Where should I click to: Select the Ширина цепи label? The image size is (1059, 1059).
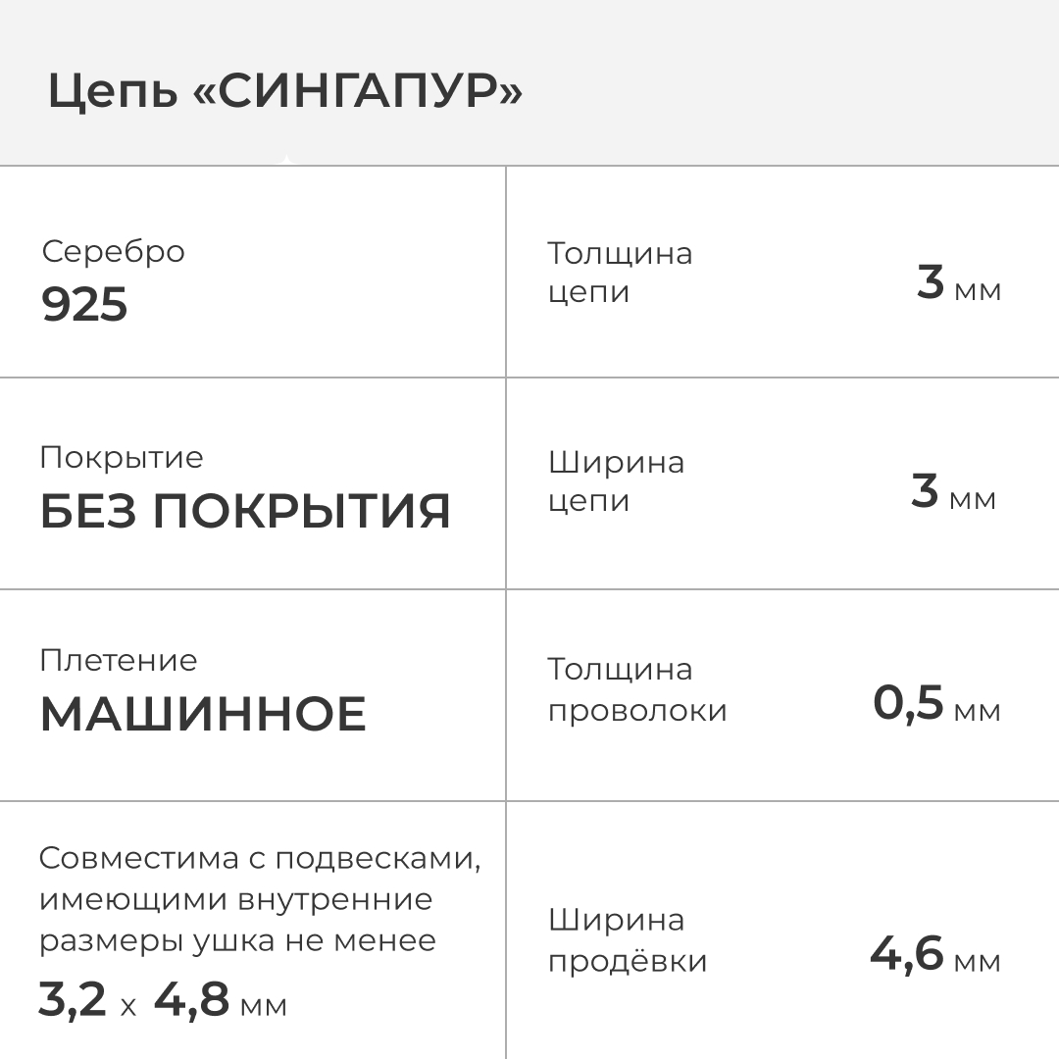tap(616, 480)
